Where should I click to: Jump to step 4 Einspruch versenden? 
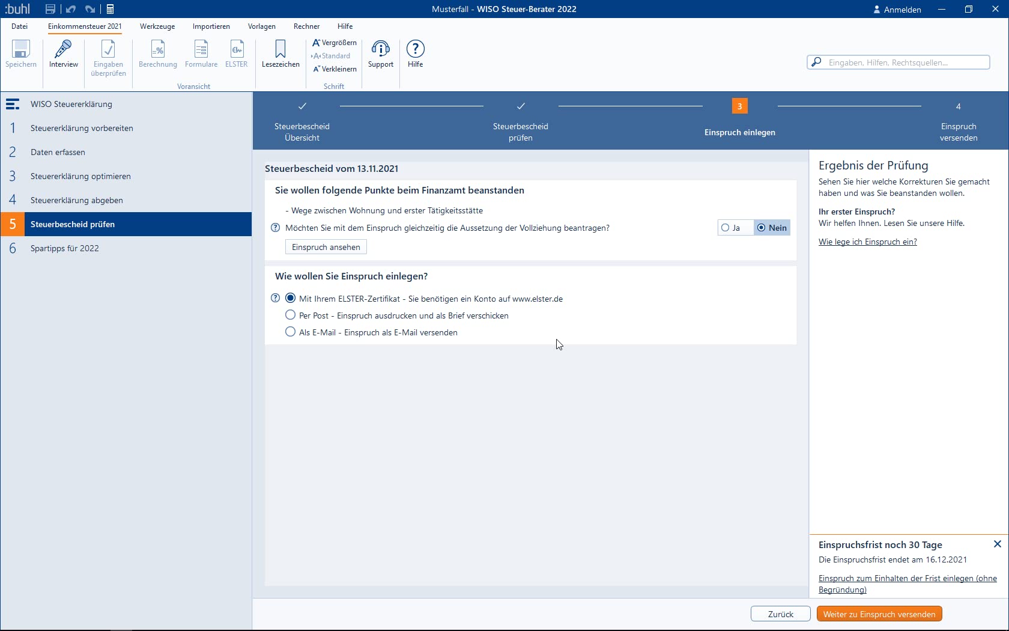coord(959,122)
